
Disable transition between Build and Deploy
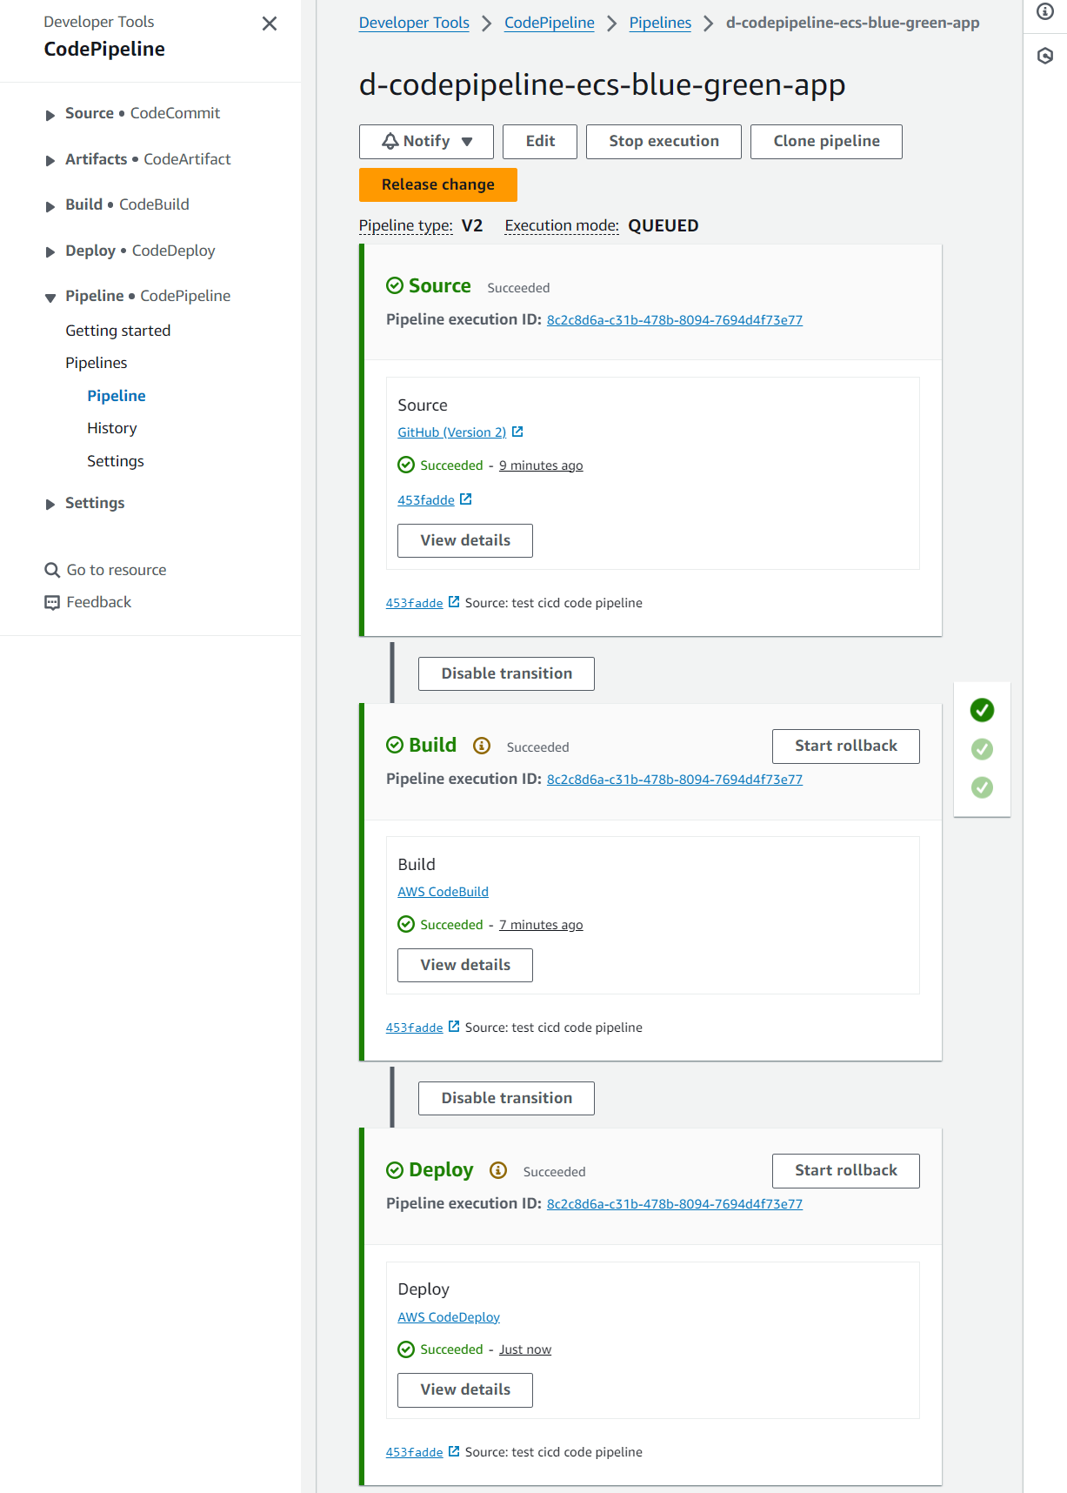coord(506,1098)
